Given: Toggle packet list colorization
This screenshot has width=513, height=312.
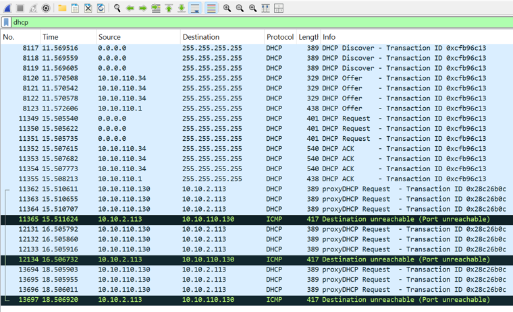Looking at the screenshot, I should click(x=211, y=8).
